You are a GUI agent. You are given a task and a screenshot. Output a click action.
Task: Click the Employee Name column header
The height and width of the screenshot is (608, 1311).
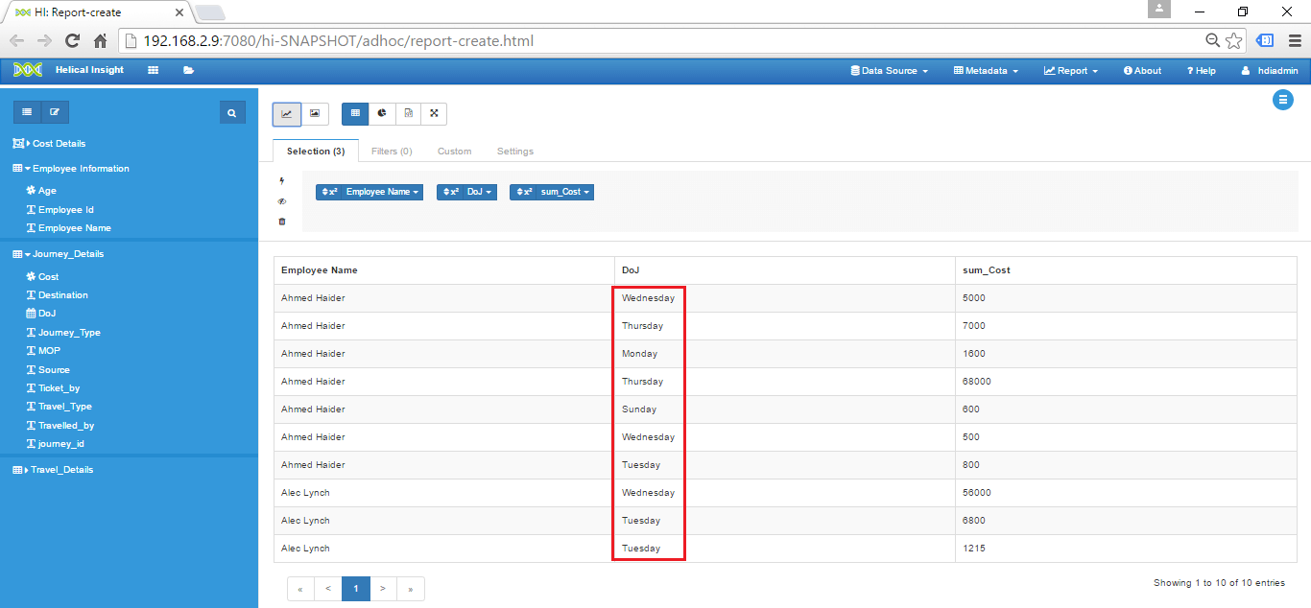[x=444, y=270]
